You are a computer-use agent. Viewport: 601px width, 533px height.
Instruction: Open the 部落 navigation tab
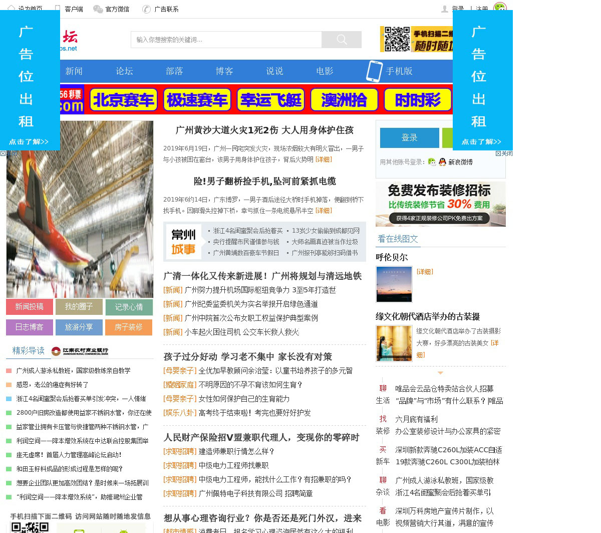[x=174, y=71]
